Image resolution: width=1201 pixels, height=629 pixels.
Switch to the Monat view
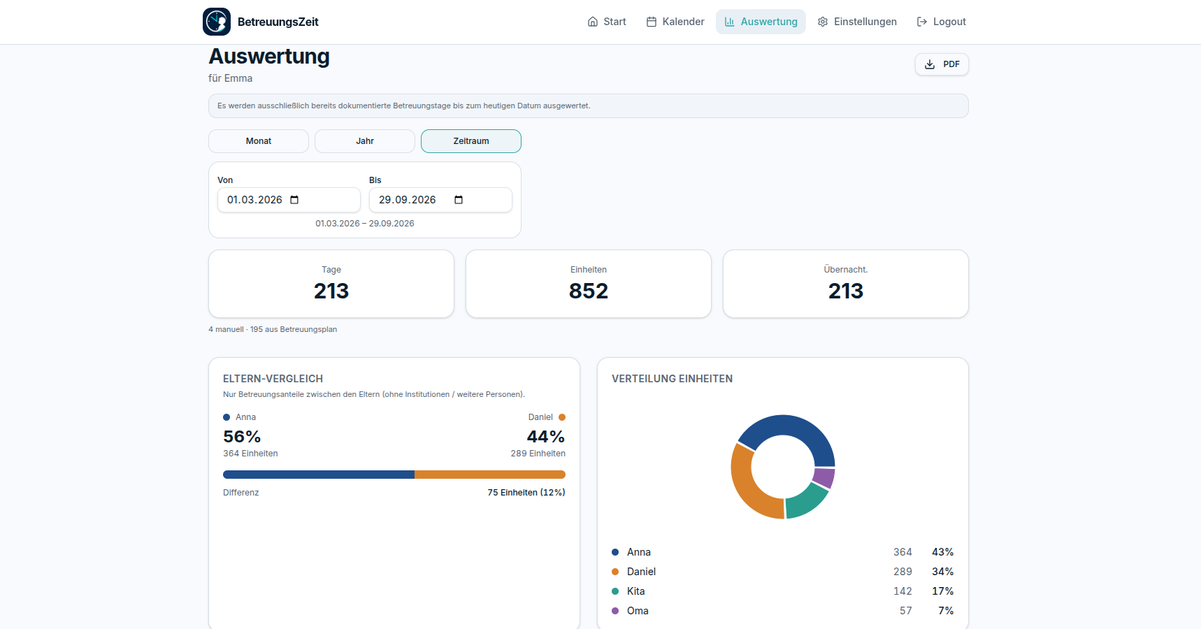coord(259,141)
